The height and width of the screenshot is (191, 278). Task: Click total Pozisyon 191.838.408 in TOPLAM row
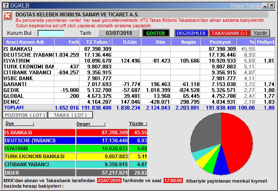[221, 107]
